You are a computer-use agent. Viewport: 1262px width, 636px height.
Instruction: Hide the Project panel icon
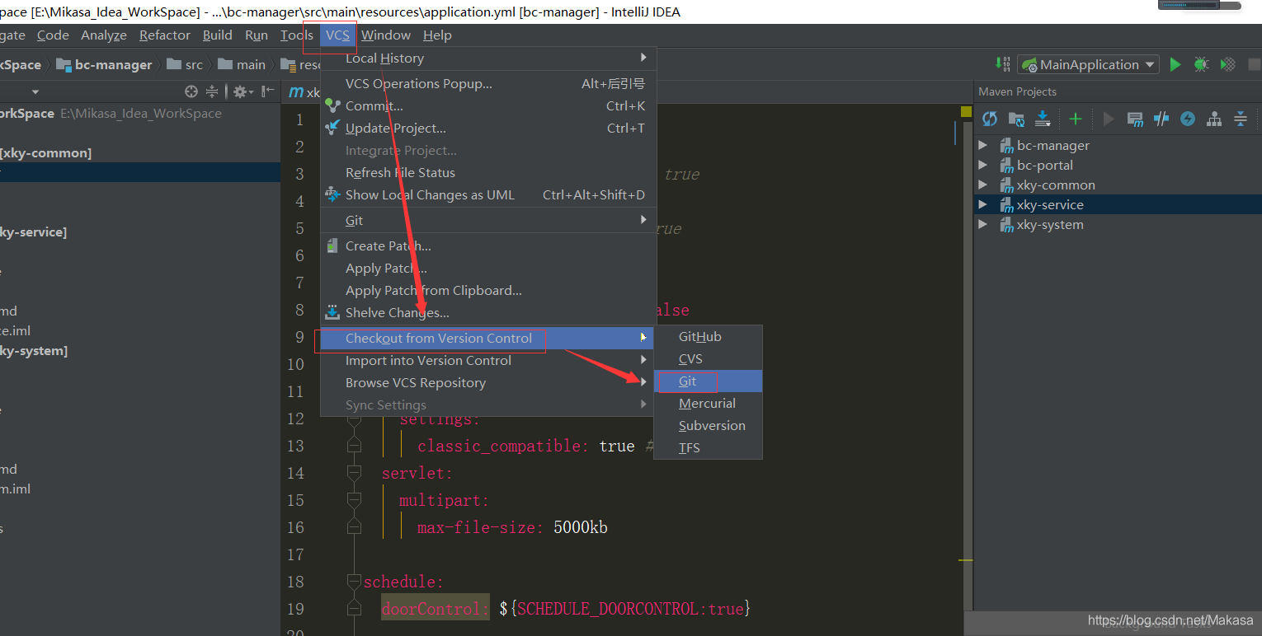coord(268,91)
